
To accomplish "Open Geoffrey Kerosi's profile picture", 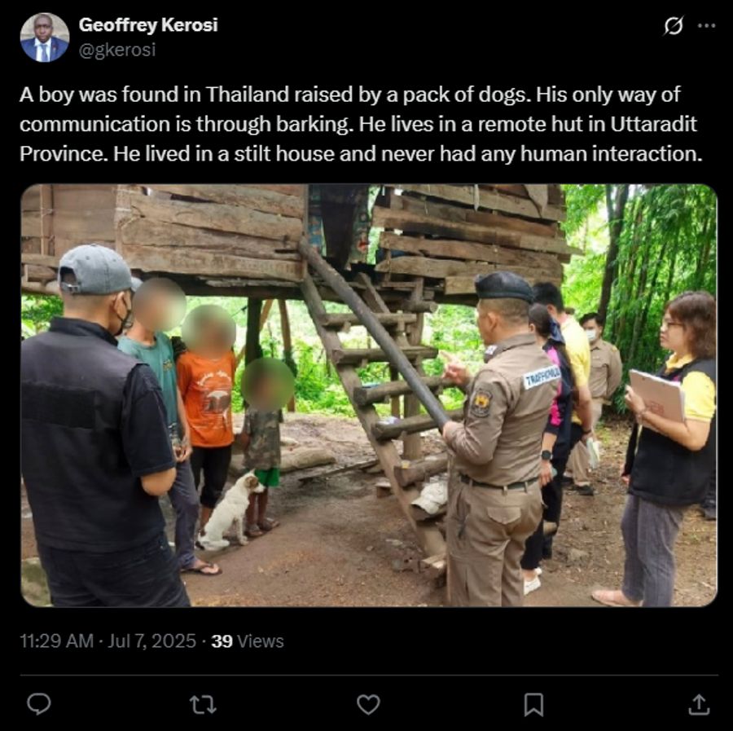I will [x=45, y=37].
